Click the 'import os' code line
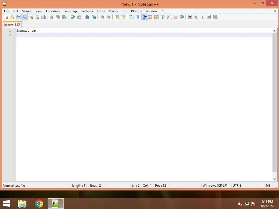Image resolution: width=279 pixels, height=209 pixels. 26,30
